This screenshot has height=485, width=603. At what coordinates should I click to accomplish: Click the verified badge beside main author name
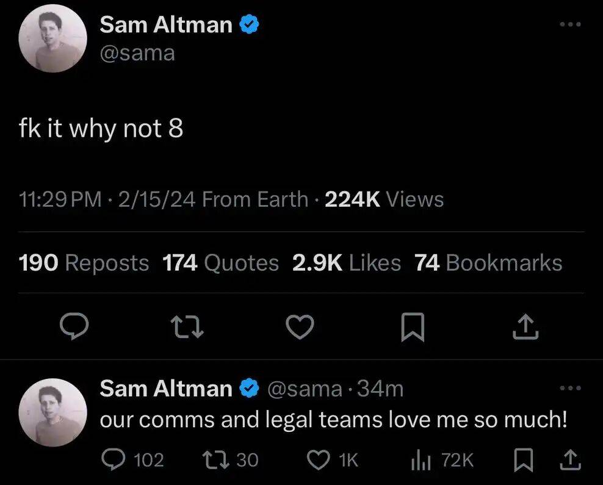pyautogui.click(x=250, y=24)
